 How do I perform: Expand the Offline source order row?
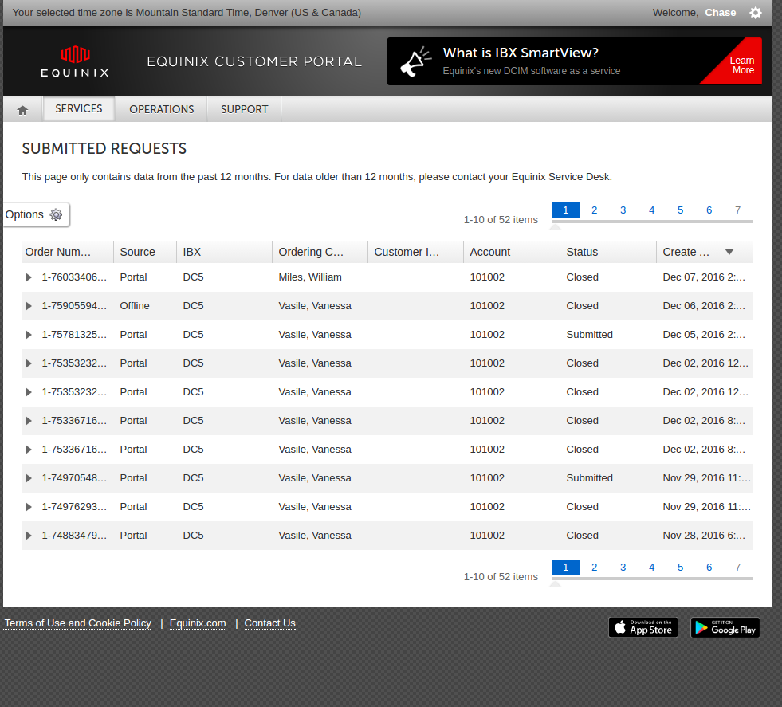tap(29, 306)
